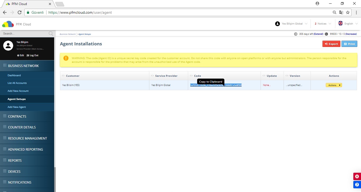This screenshot has height=192, width=361.
Task: Open Add New Agent
Action: pos(27,107)
